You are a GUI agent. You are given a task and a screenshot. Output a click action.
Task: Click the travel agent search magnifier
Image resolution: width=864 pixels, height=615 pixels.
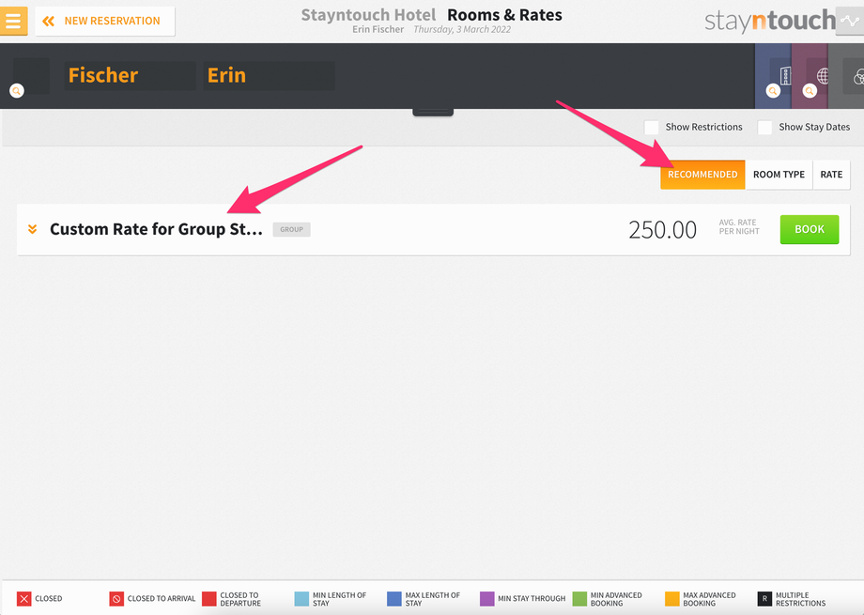tap(810, 90)
